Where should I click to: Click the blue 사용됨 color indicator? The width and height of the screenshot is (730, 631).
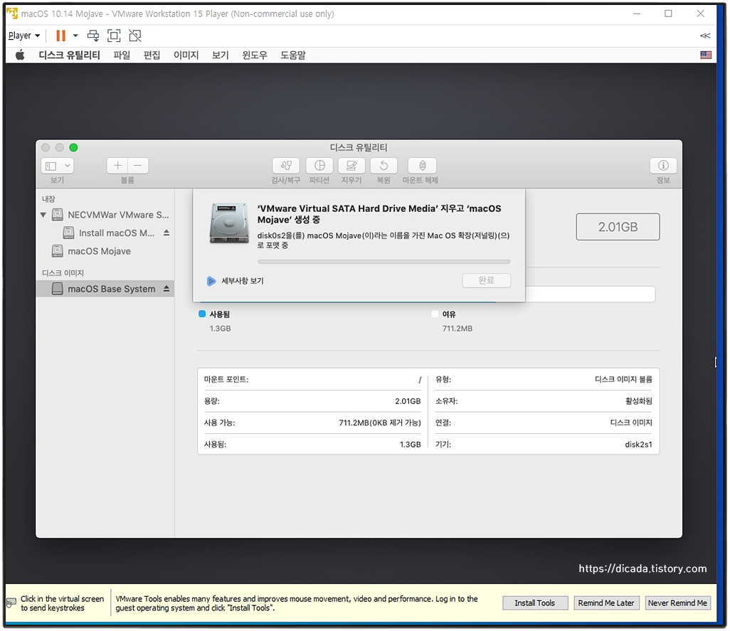[202, 314]
